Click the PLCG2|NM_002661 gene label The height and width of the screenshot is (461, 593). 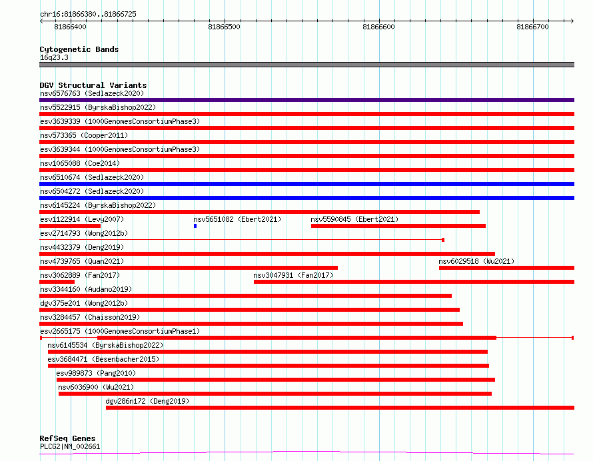[x=70, y=446]
